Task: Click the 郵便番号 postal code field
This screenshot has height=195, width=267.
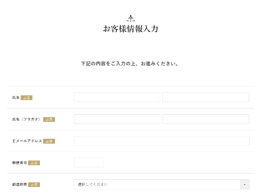Action: point(89,163)
